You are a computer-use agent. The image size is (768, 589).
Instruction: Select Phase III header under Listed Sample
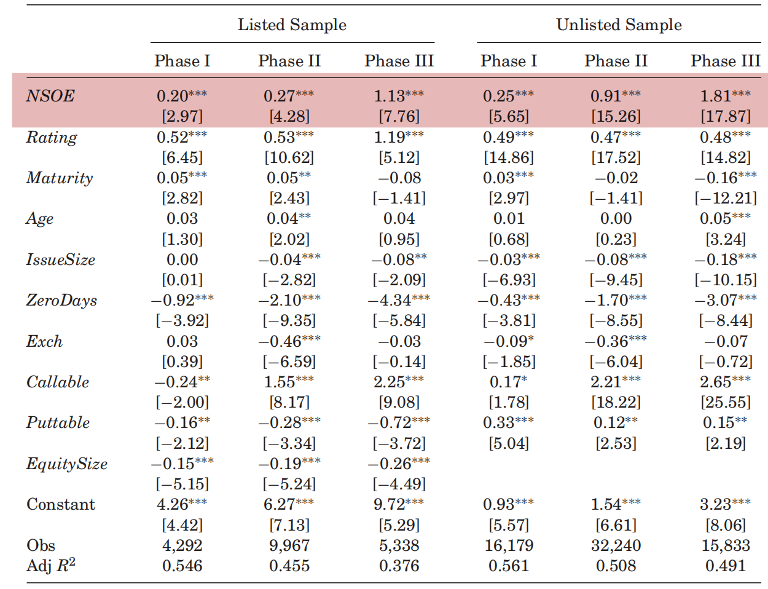tap(399, 61)
